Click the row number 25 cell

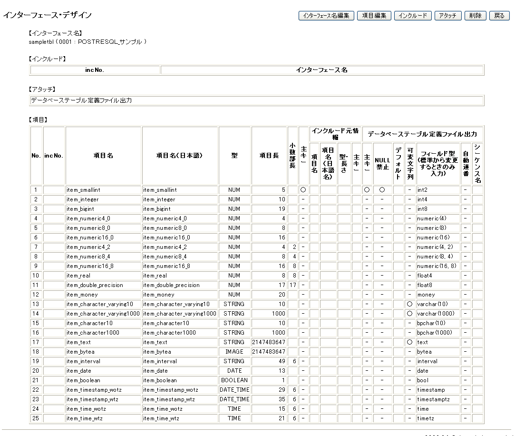36,418
